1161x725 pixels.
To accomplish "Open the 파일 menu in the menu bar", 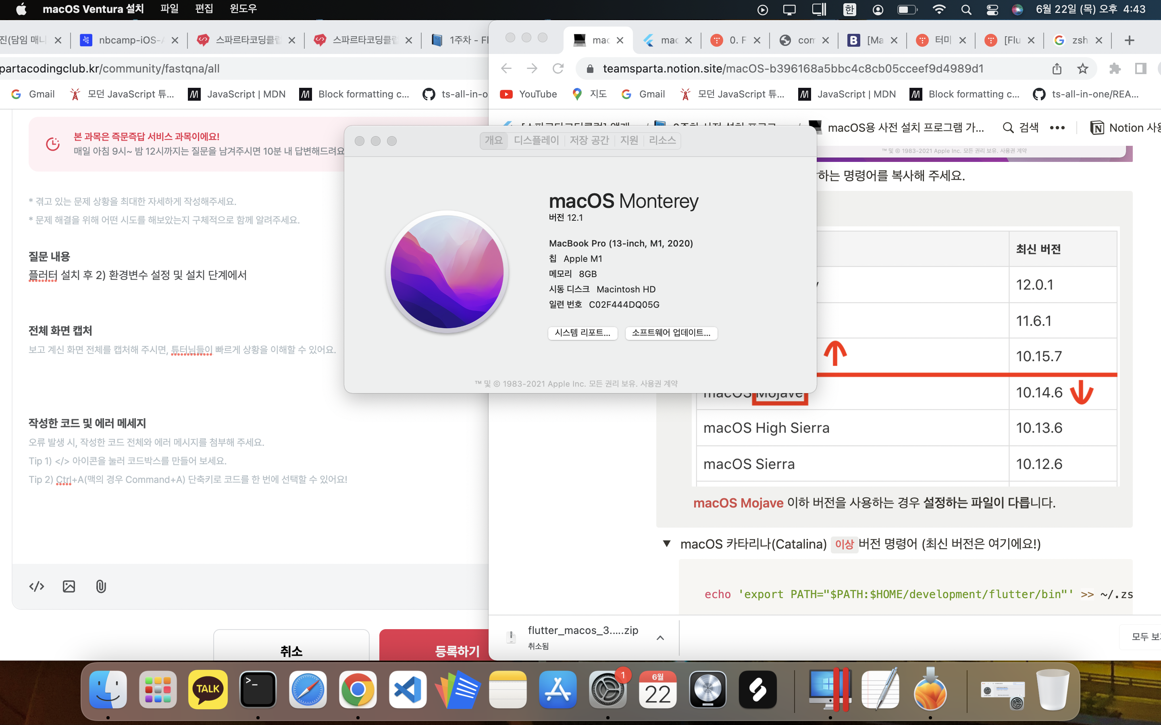I will (169, 9).
